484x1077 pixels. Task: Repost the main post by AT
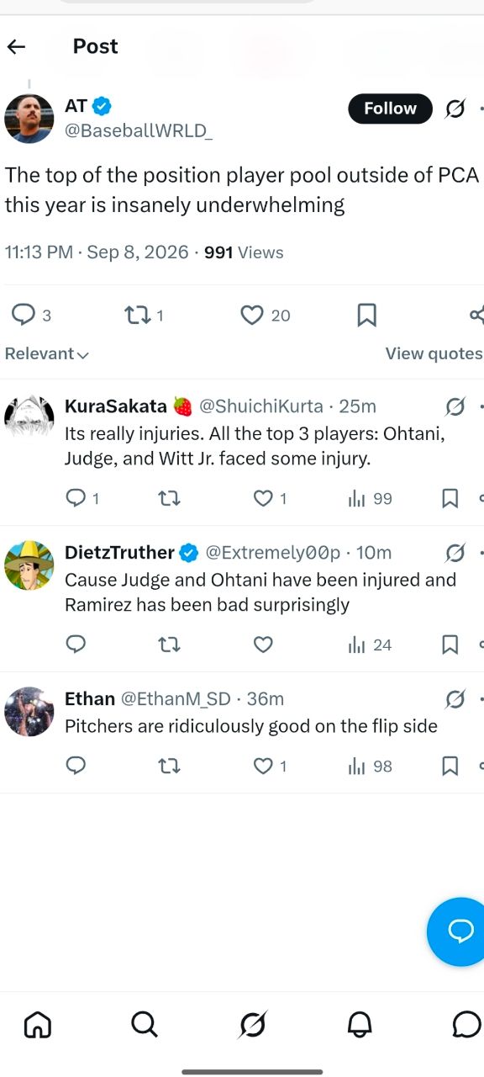point(135,316)
